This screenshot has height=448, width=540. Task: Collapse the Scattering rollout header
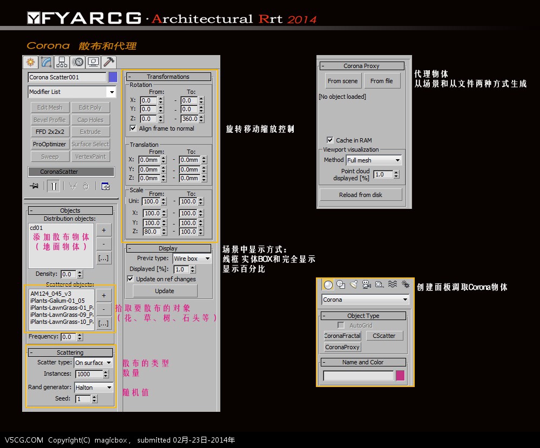(70, 352)
